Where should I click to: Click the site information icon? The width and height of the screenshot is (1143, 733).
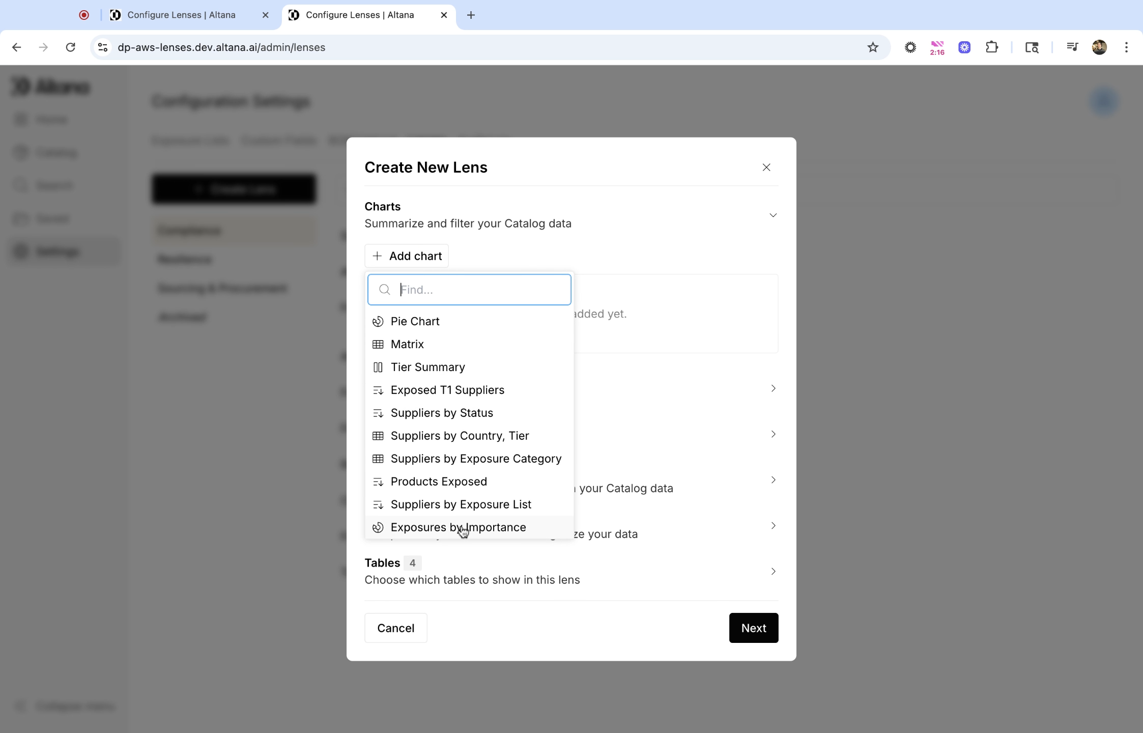pos(103,47)
